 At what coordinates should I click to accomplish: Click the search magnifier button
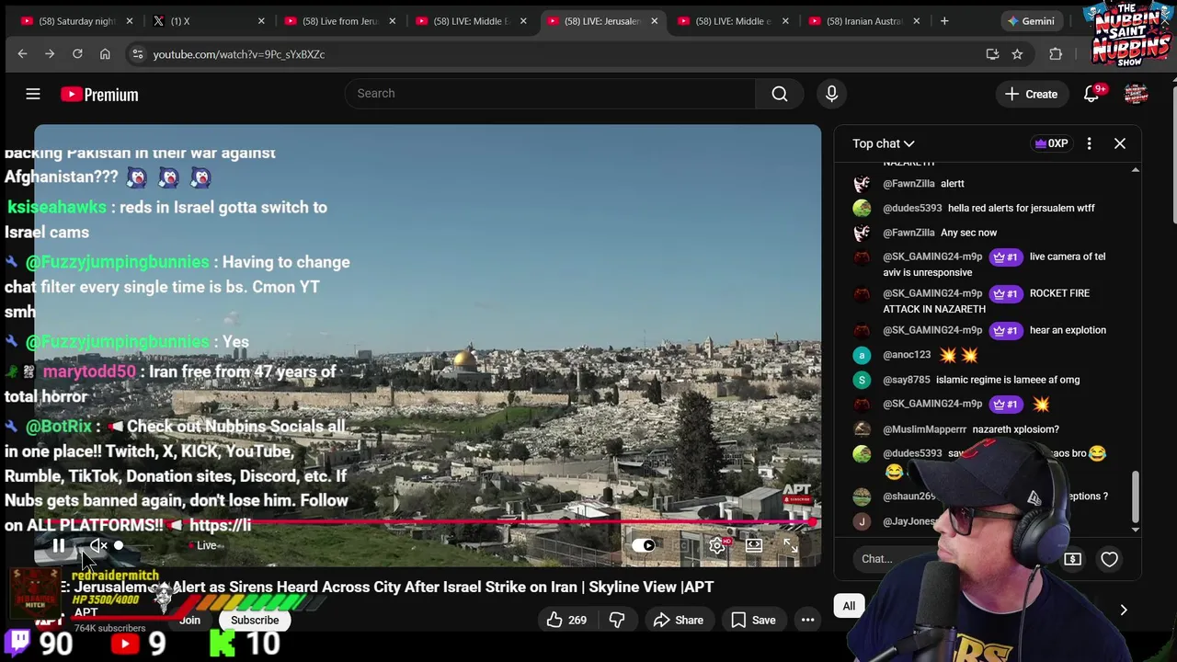click(780, 94)
